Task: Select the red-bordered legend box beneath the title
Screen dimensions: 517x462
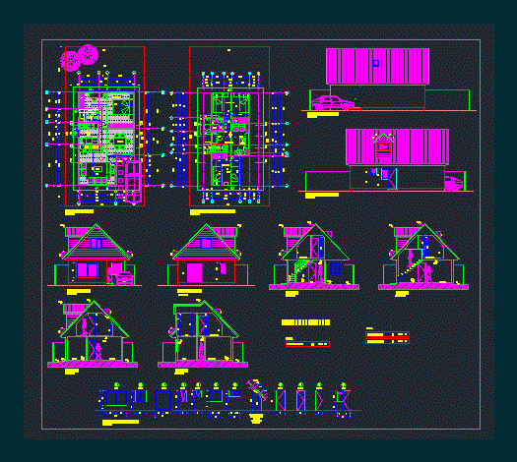Action: click(x=307, y=344)
